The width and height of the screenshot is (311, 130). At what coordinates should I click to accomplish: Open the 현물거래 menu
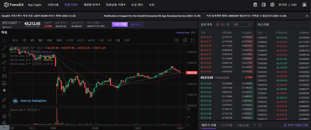click(x=71, y=5)
